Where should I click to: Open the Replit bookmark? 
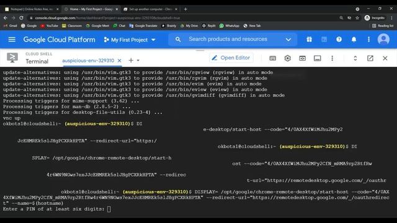[x=208, y=26]
